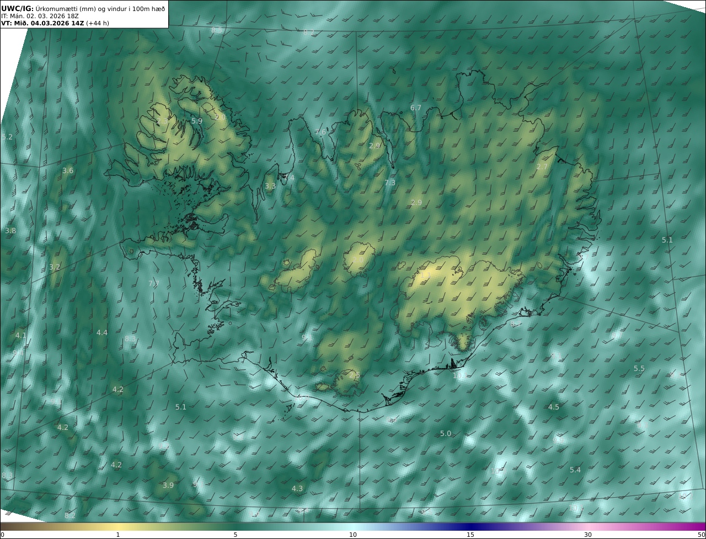Click the colorbar tick label '0'
The width and height of the screenshot is (706, 539).
click(2, 535)
